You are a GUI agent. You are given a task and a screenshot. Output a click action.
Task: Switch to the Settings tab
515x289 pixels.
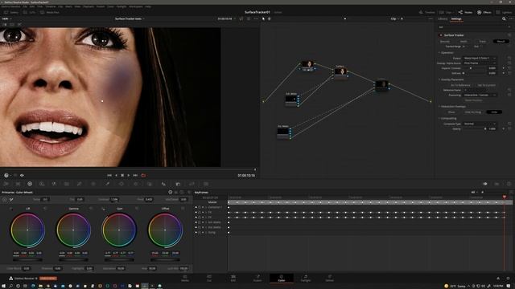(x=456, y=18)
